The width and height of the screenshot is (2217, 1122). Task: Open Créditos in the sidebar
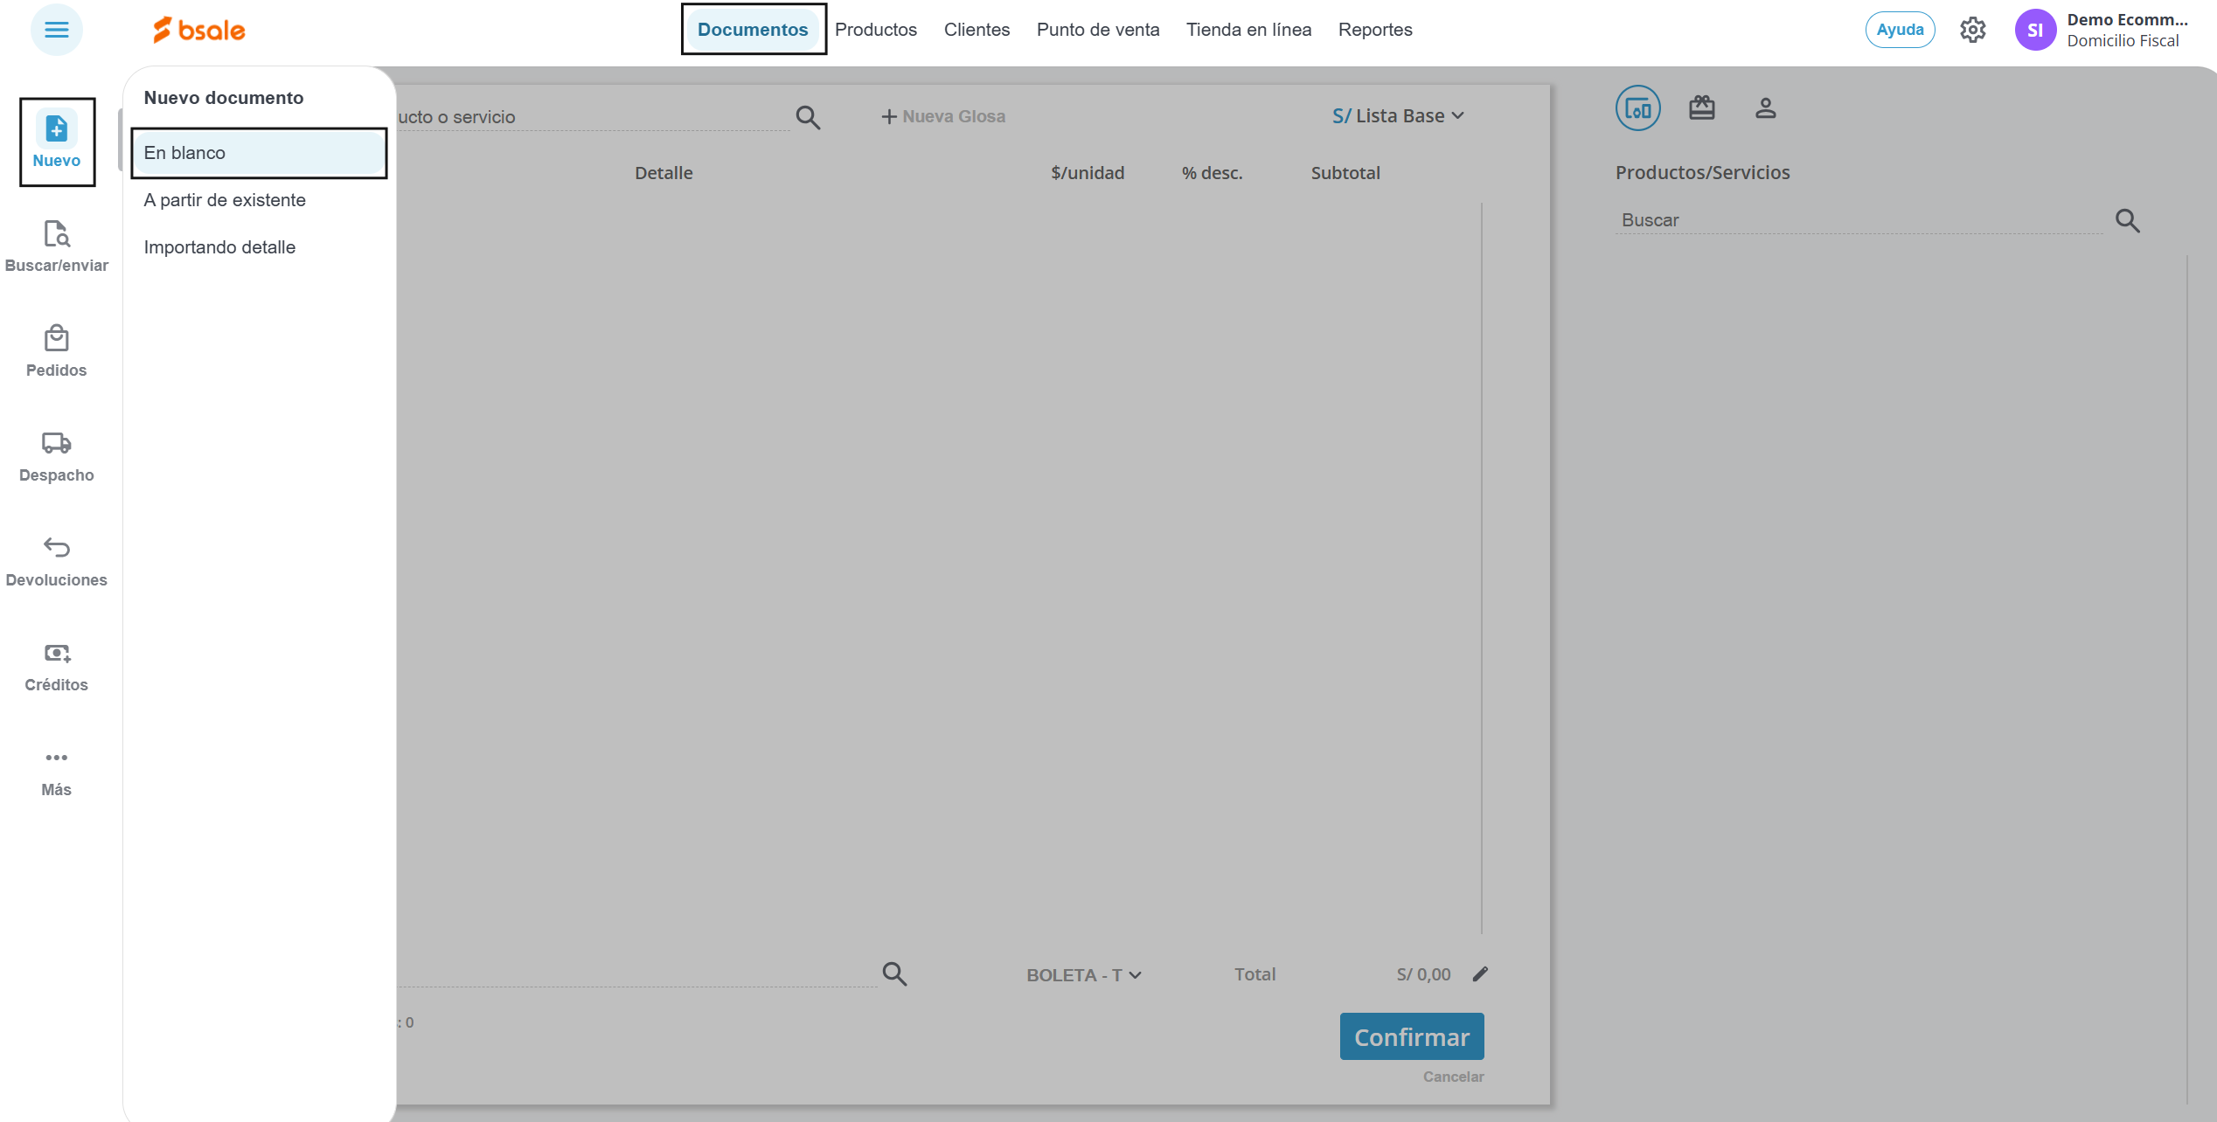point(57,666)
